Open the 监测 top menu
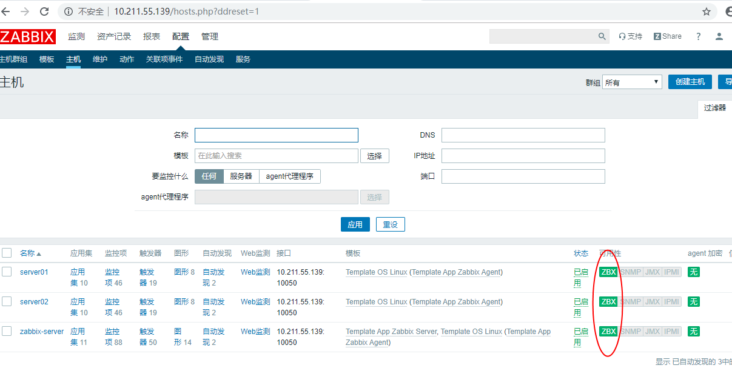 (x=76, y=36)
